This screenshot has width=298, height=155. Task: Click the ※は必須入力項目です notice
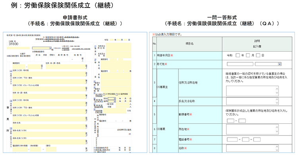pyautogui.click(x=167, y=34)
